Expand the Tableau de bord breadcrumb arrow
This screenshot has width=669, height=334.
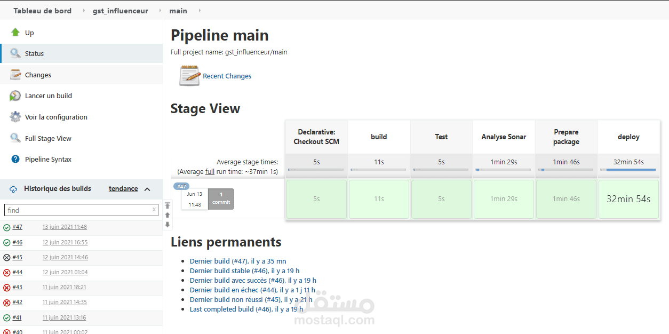click(x=83, y=11)
